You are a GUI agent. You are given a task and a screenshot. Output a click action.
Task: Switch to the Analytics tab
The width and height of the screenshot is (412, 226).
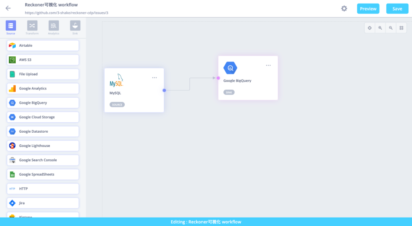(54, 28)
